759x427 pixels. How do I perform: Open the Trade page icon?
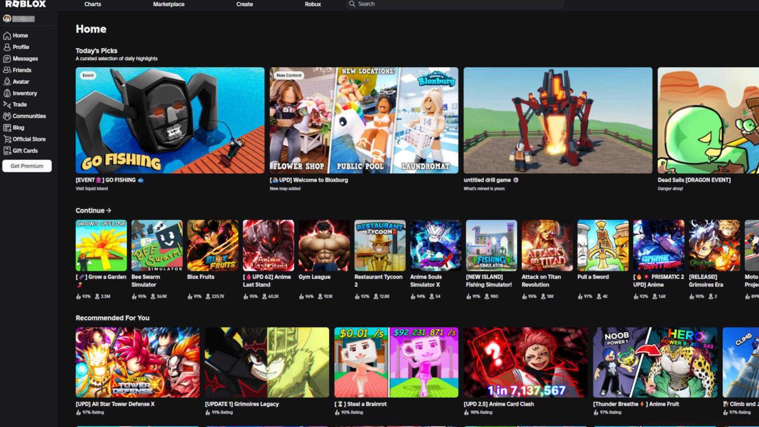[8, 104]
